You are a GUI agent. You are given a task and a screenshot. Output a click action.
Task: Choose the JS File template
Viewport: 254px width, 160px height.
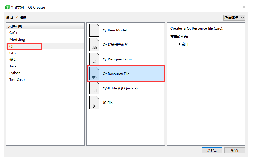(126, 103)
